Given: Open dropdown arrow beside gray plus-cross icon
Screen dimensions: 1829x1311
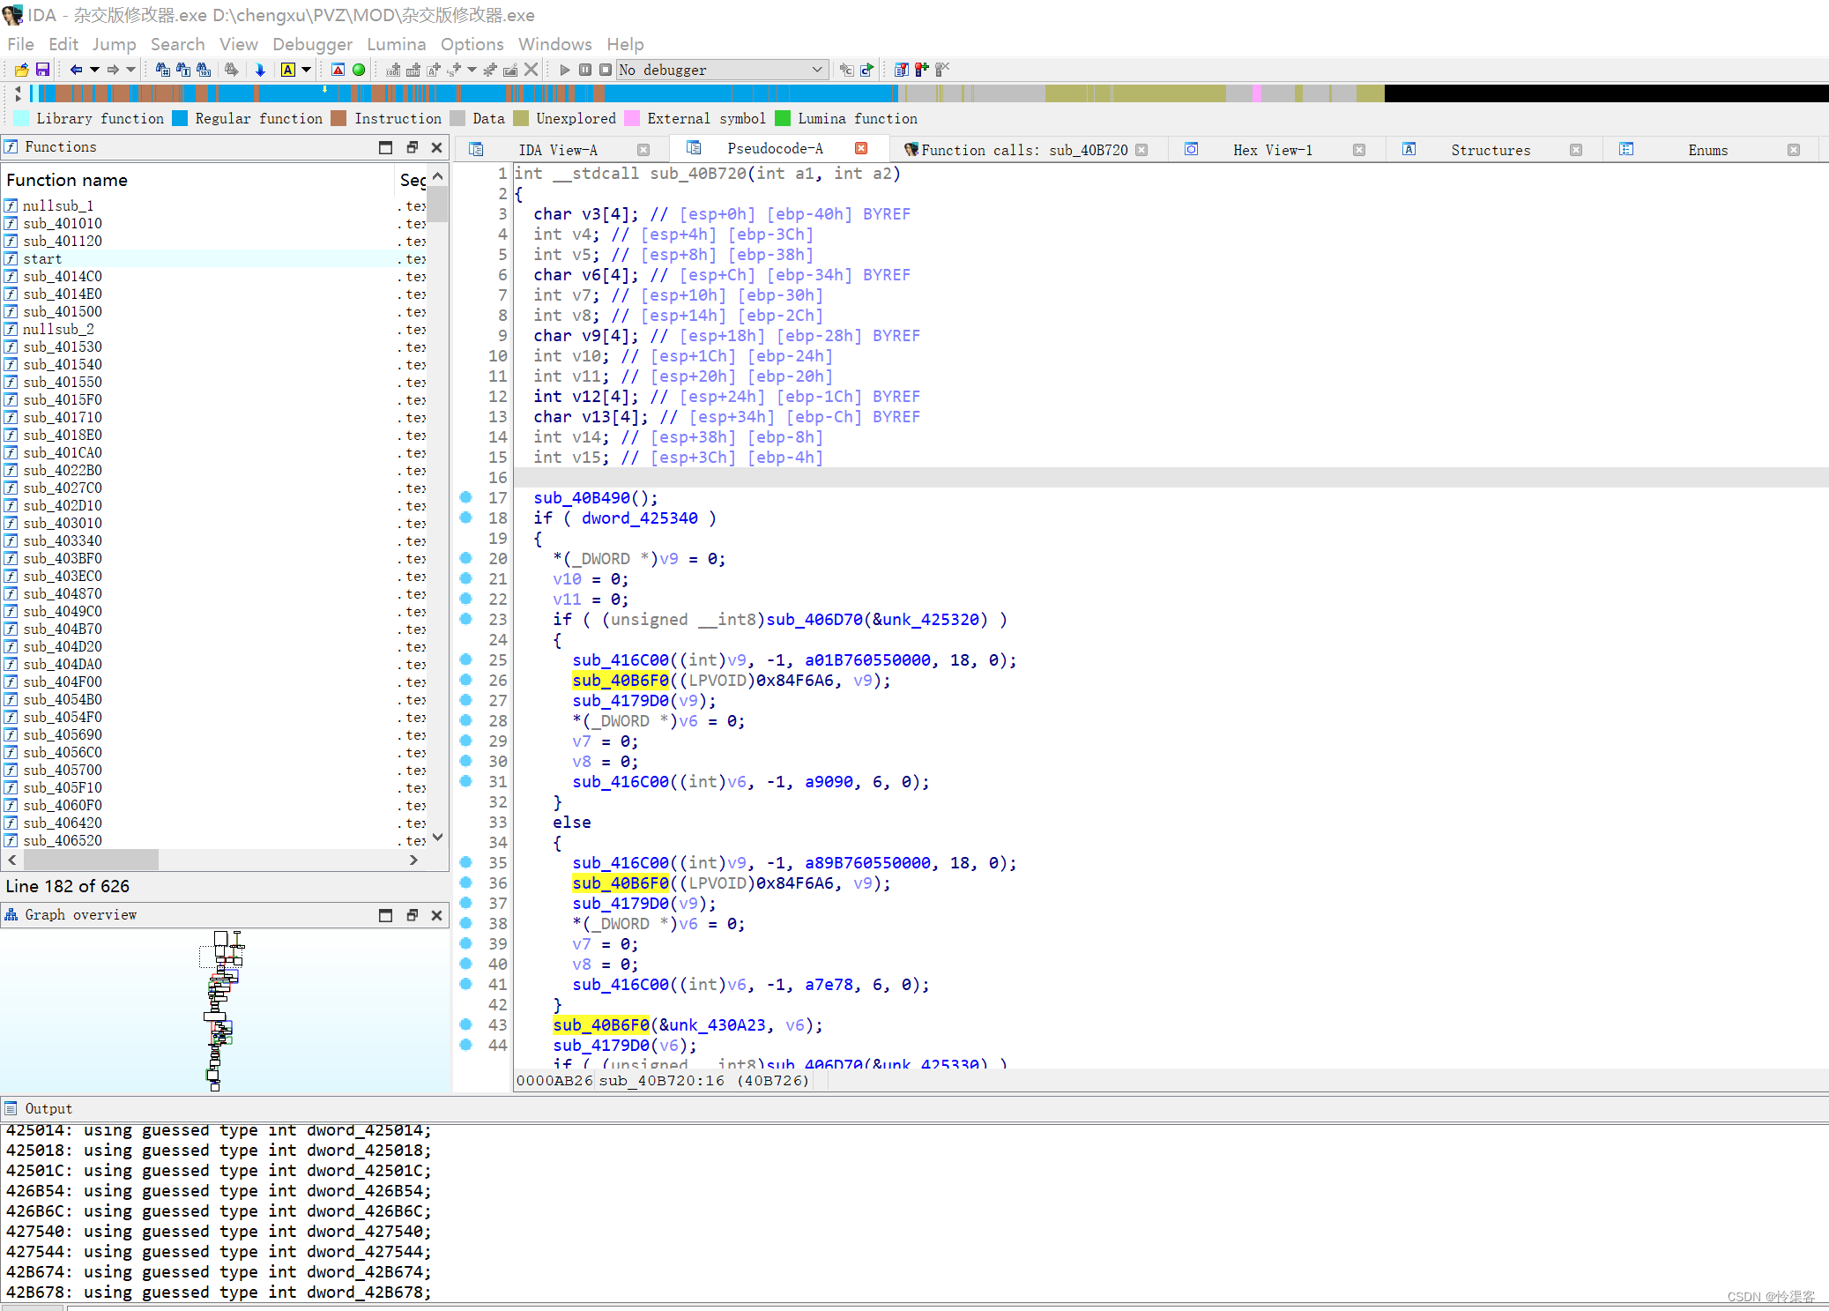Looking at the screenshot, I should [x=472, y=70].
